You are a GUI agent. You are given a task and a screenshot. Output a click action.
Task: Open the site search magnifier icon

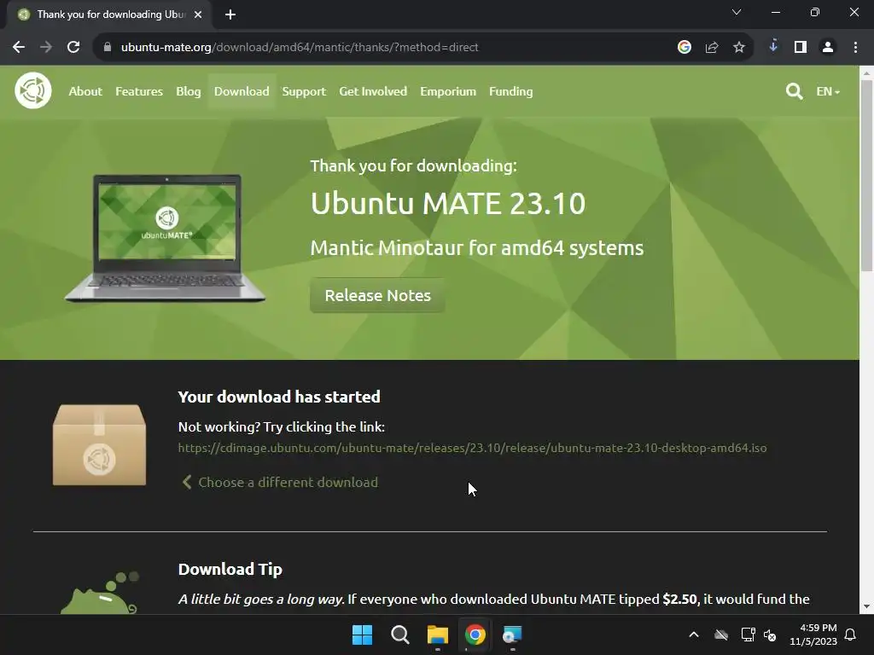(x=794, y=90)
